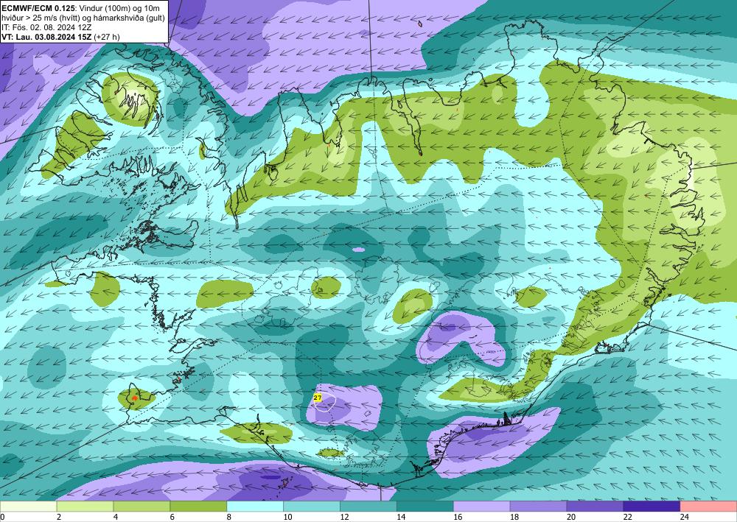Click the 'hviður > 25 m/s' description line
Screen dimensions: 737x522
pyautogui.click(x=83, y=18)
